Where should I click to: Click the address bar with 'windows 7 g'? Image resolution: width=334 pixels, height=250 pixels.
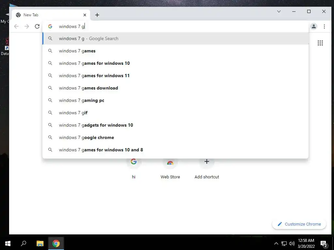pos(176,26)
